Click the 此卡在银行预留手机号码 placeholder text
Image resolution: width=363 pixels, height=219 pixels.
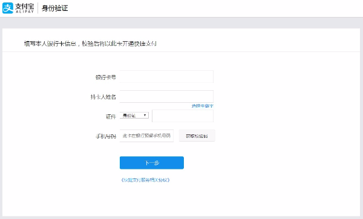click(x=146, y=136)
